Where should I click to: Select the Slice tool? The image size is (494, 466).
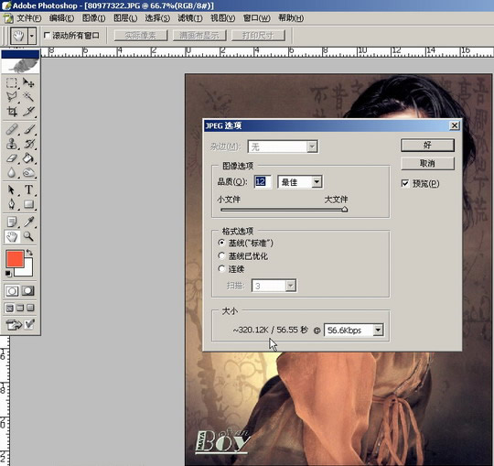coord(28,112)
